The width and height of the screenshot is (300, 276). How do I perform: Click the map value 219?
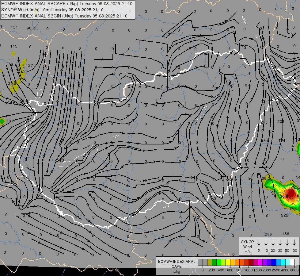point(268,234)
